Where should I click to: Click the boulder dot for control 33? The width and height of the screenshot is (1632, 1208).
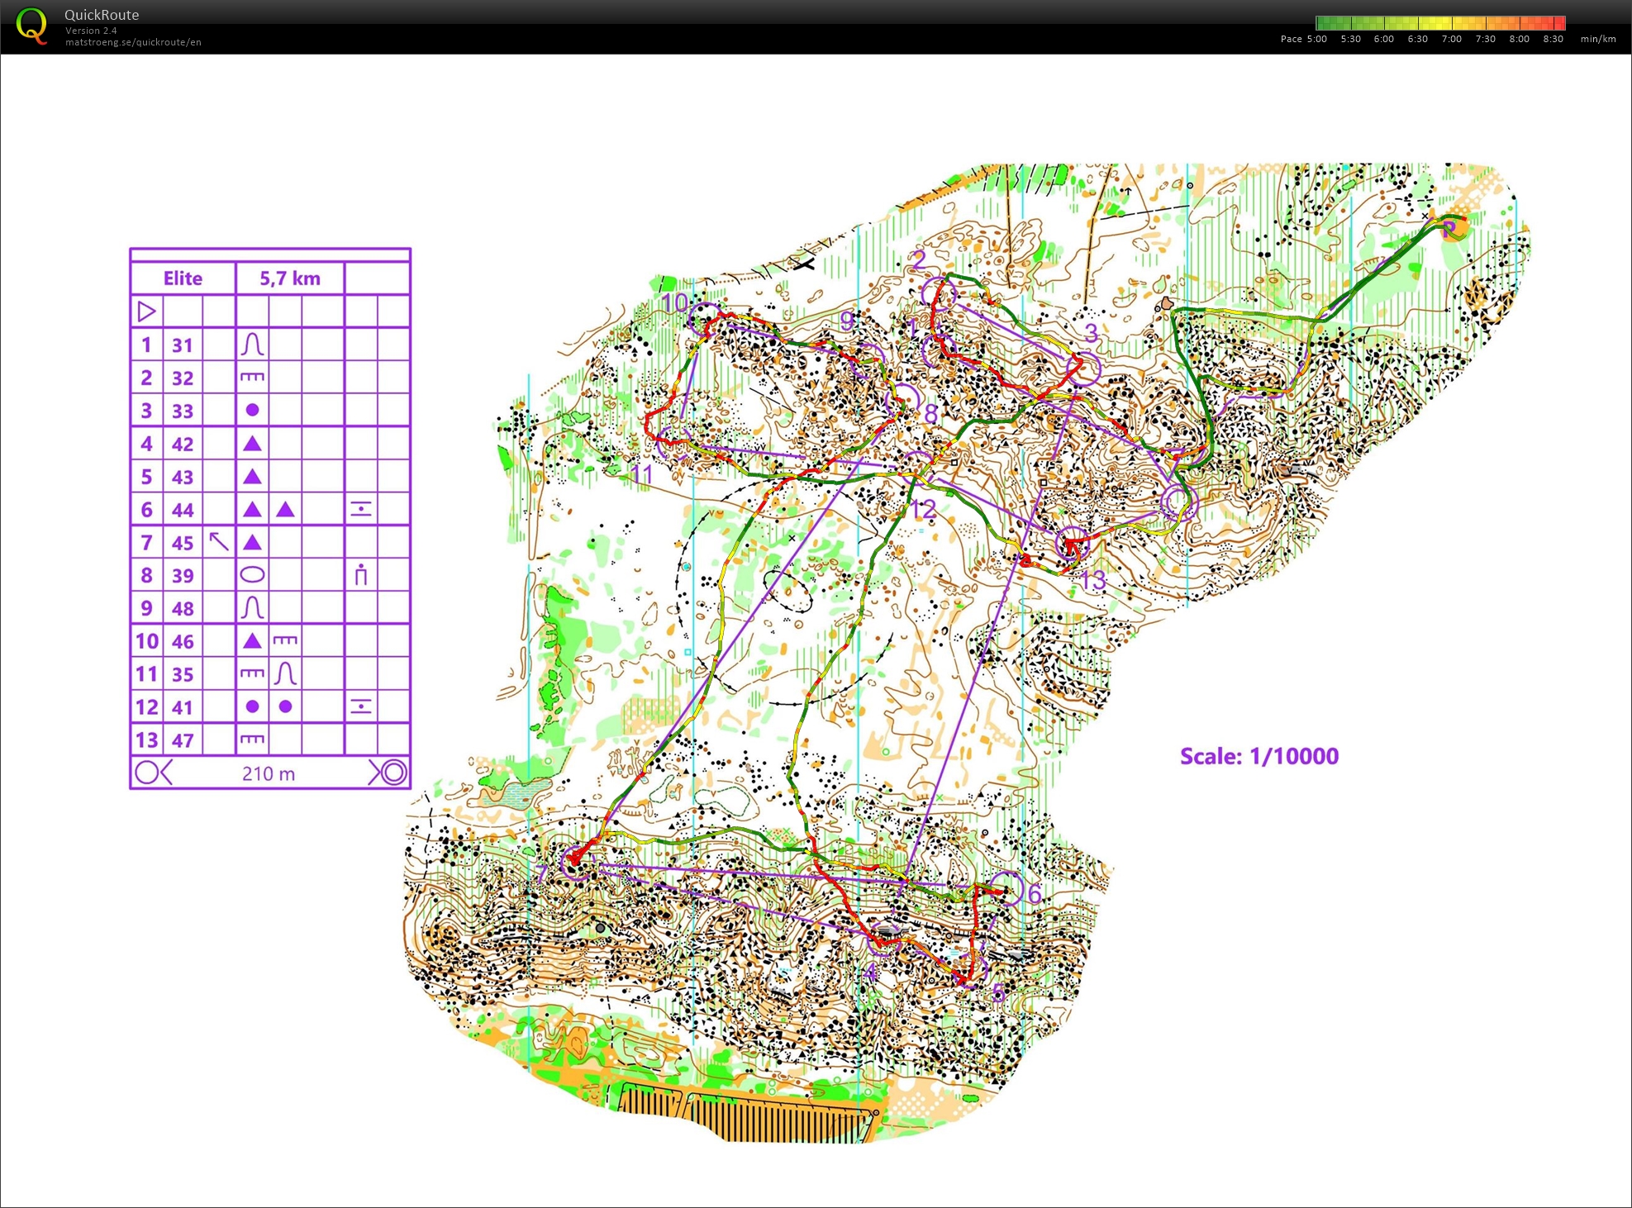[252, 410]
